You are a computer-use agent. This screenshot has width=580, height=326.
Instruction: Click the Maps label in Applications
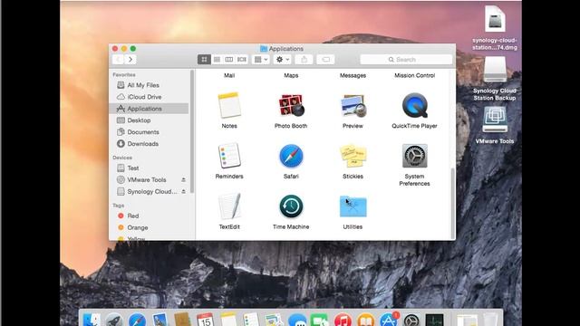coord(291,75)
